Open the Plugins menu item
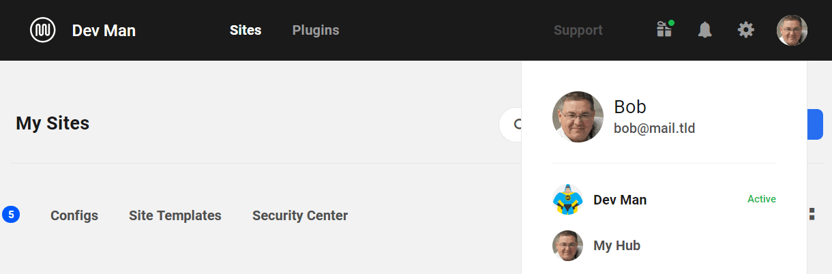The image size is (832, 274). coord(316,30)
